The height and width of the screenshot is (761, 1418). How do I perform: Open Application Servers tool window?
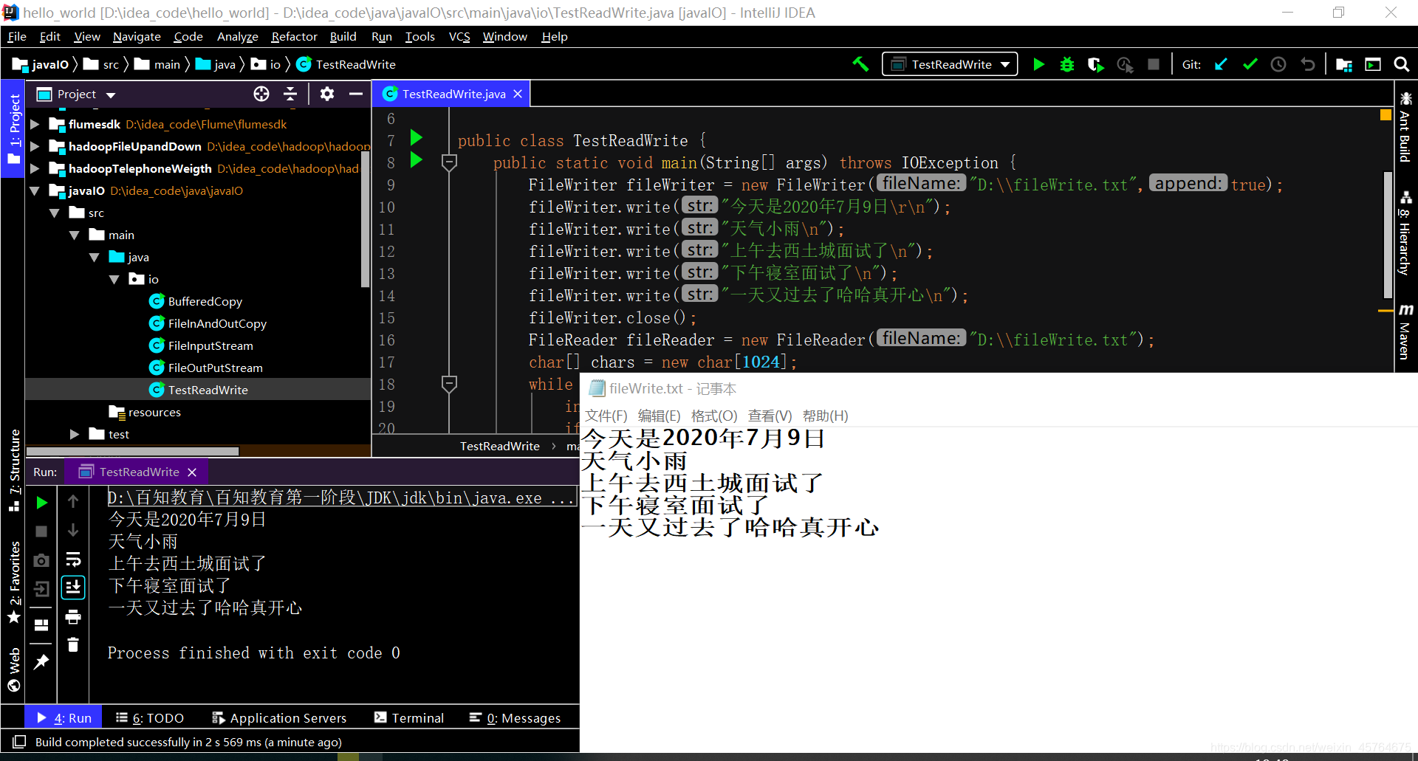tap(279, 717)
